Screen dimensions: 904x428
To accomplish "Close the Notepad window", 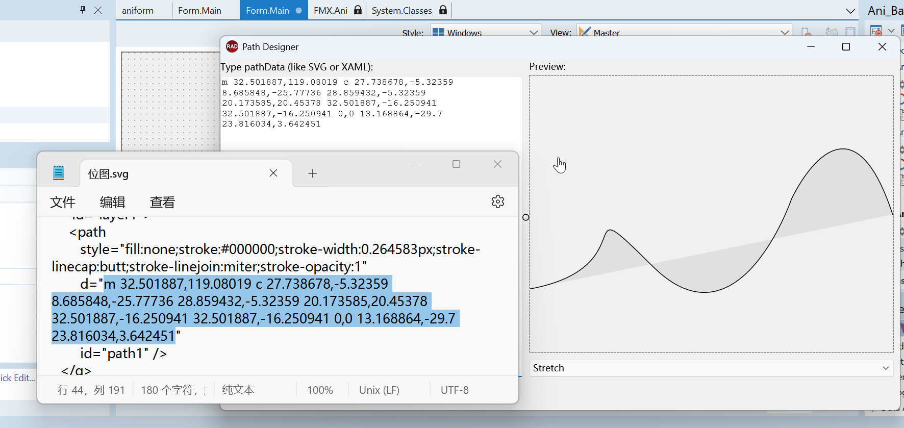I will 497,164.
